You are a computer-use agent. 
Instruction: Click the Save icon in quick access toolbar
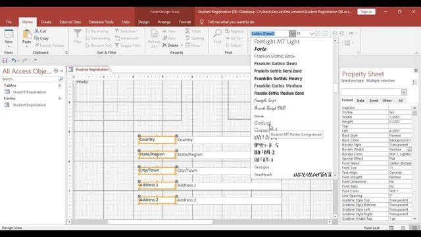click(5, 61)
